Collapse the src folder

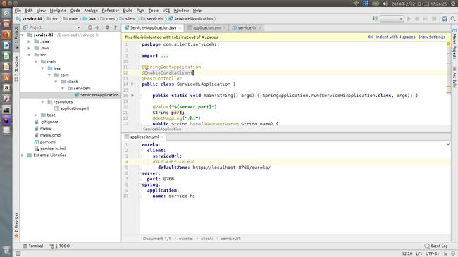pos(29,55)
